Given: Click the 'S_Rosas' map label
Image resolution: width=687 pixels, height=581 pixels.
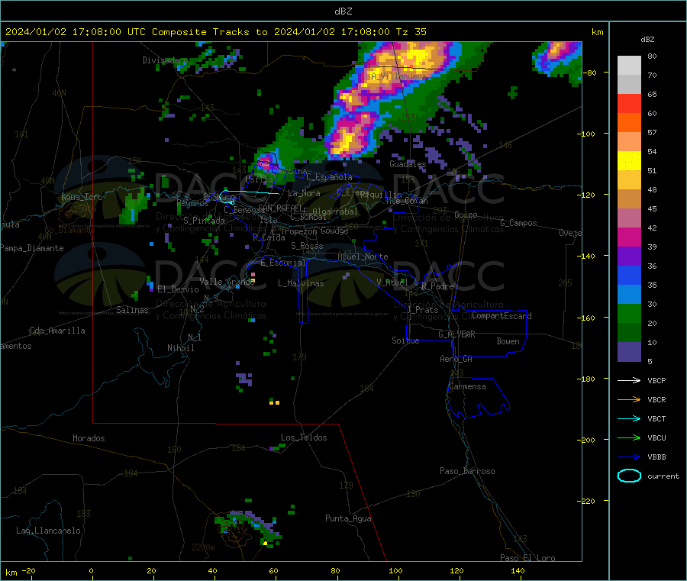Looking at the screenshot, I should click(x=307, y=246).
